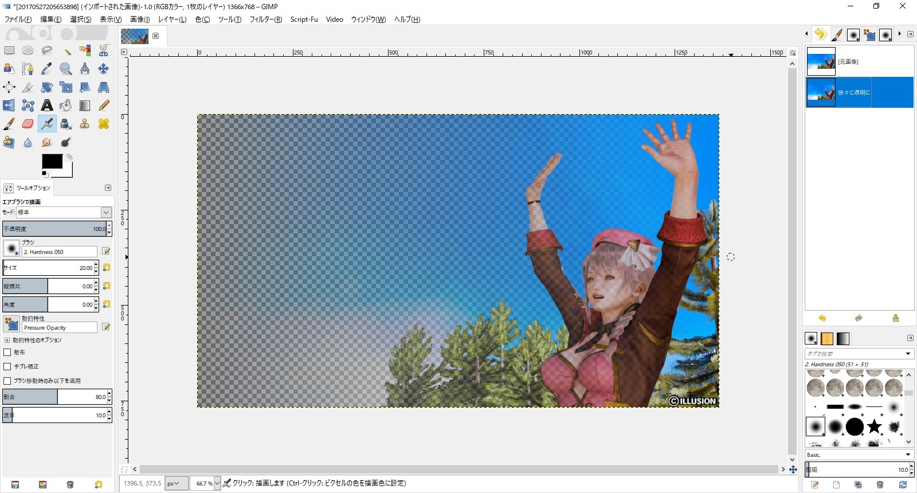The height and width of the screenshot is (493, 917).
Task: Select the Move tool
Action: point(104,69)
